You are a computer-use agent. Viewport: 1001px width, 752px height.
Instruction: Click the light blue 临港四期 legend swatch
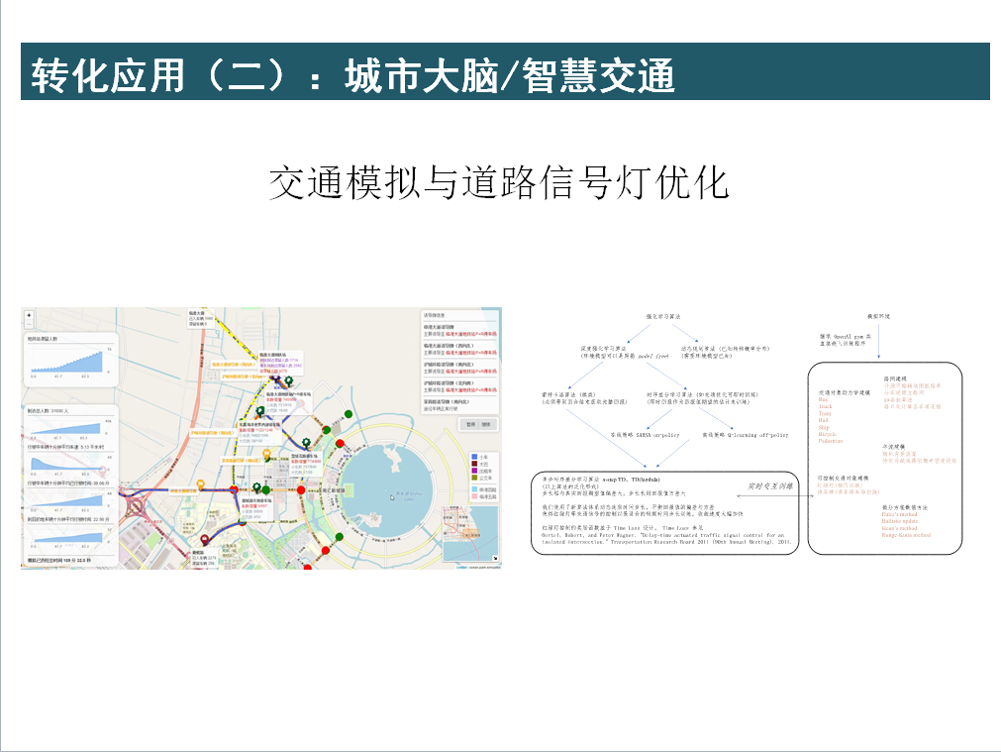[x=474, y=489]
